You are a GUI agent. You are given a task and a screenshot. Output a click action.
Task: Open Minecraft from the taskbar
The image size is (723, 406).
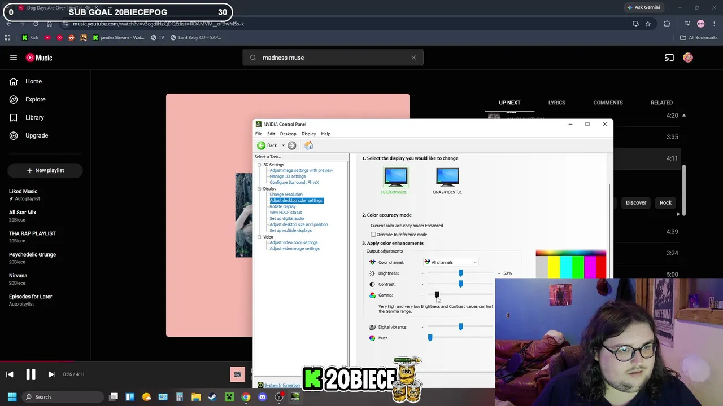[229, 397]
